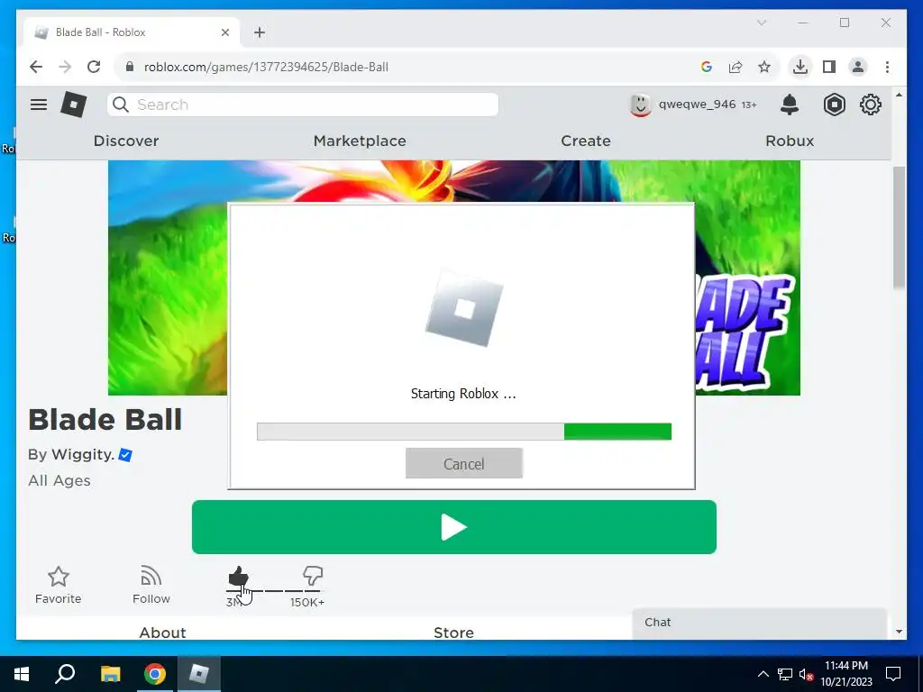The image size is (923, 692).
Task: Open the notifications bell icon
Action: point(790,105)
